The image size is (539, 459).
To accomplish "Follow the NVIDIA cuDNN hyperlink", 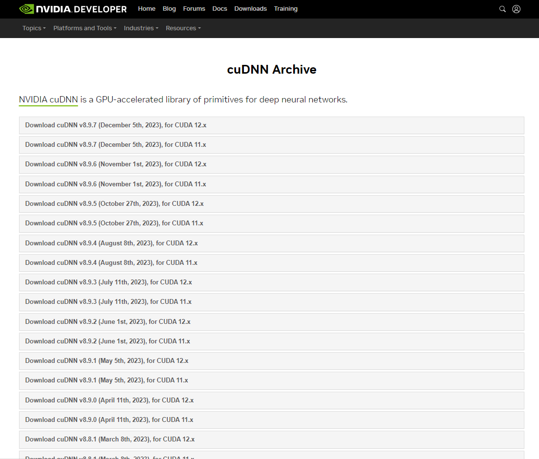I will (x=48, y=99).
